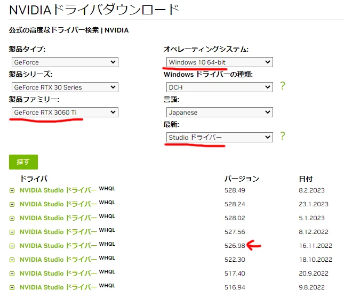Open NVIDIA Studio ドライバー link dated 8.2.2023
This screenshot has width=344, height=290.
[58, 190]
